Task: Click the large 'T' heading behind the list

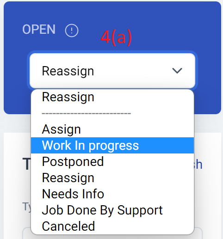Action: click(27, 164)
